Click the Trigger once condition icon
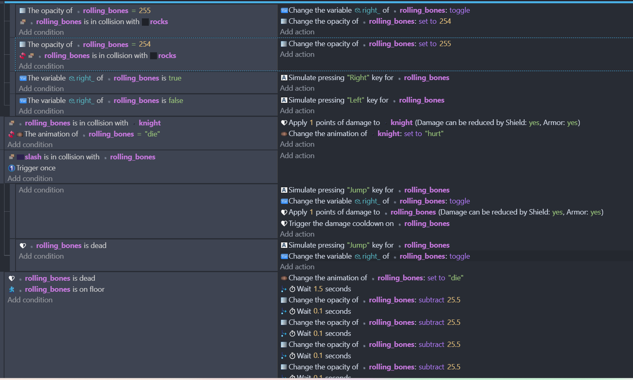The height and width of the screenshot is (380, 633). coord(11,168)
